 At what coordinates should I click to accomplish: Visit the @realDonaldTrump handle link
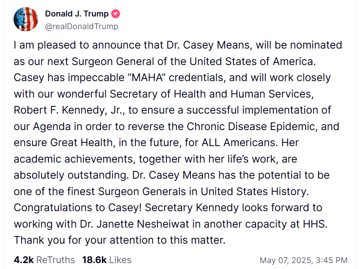click(82, 27)
